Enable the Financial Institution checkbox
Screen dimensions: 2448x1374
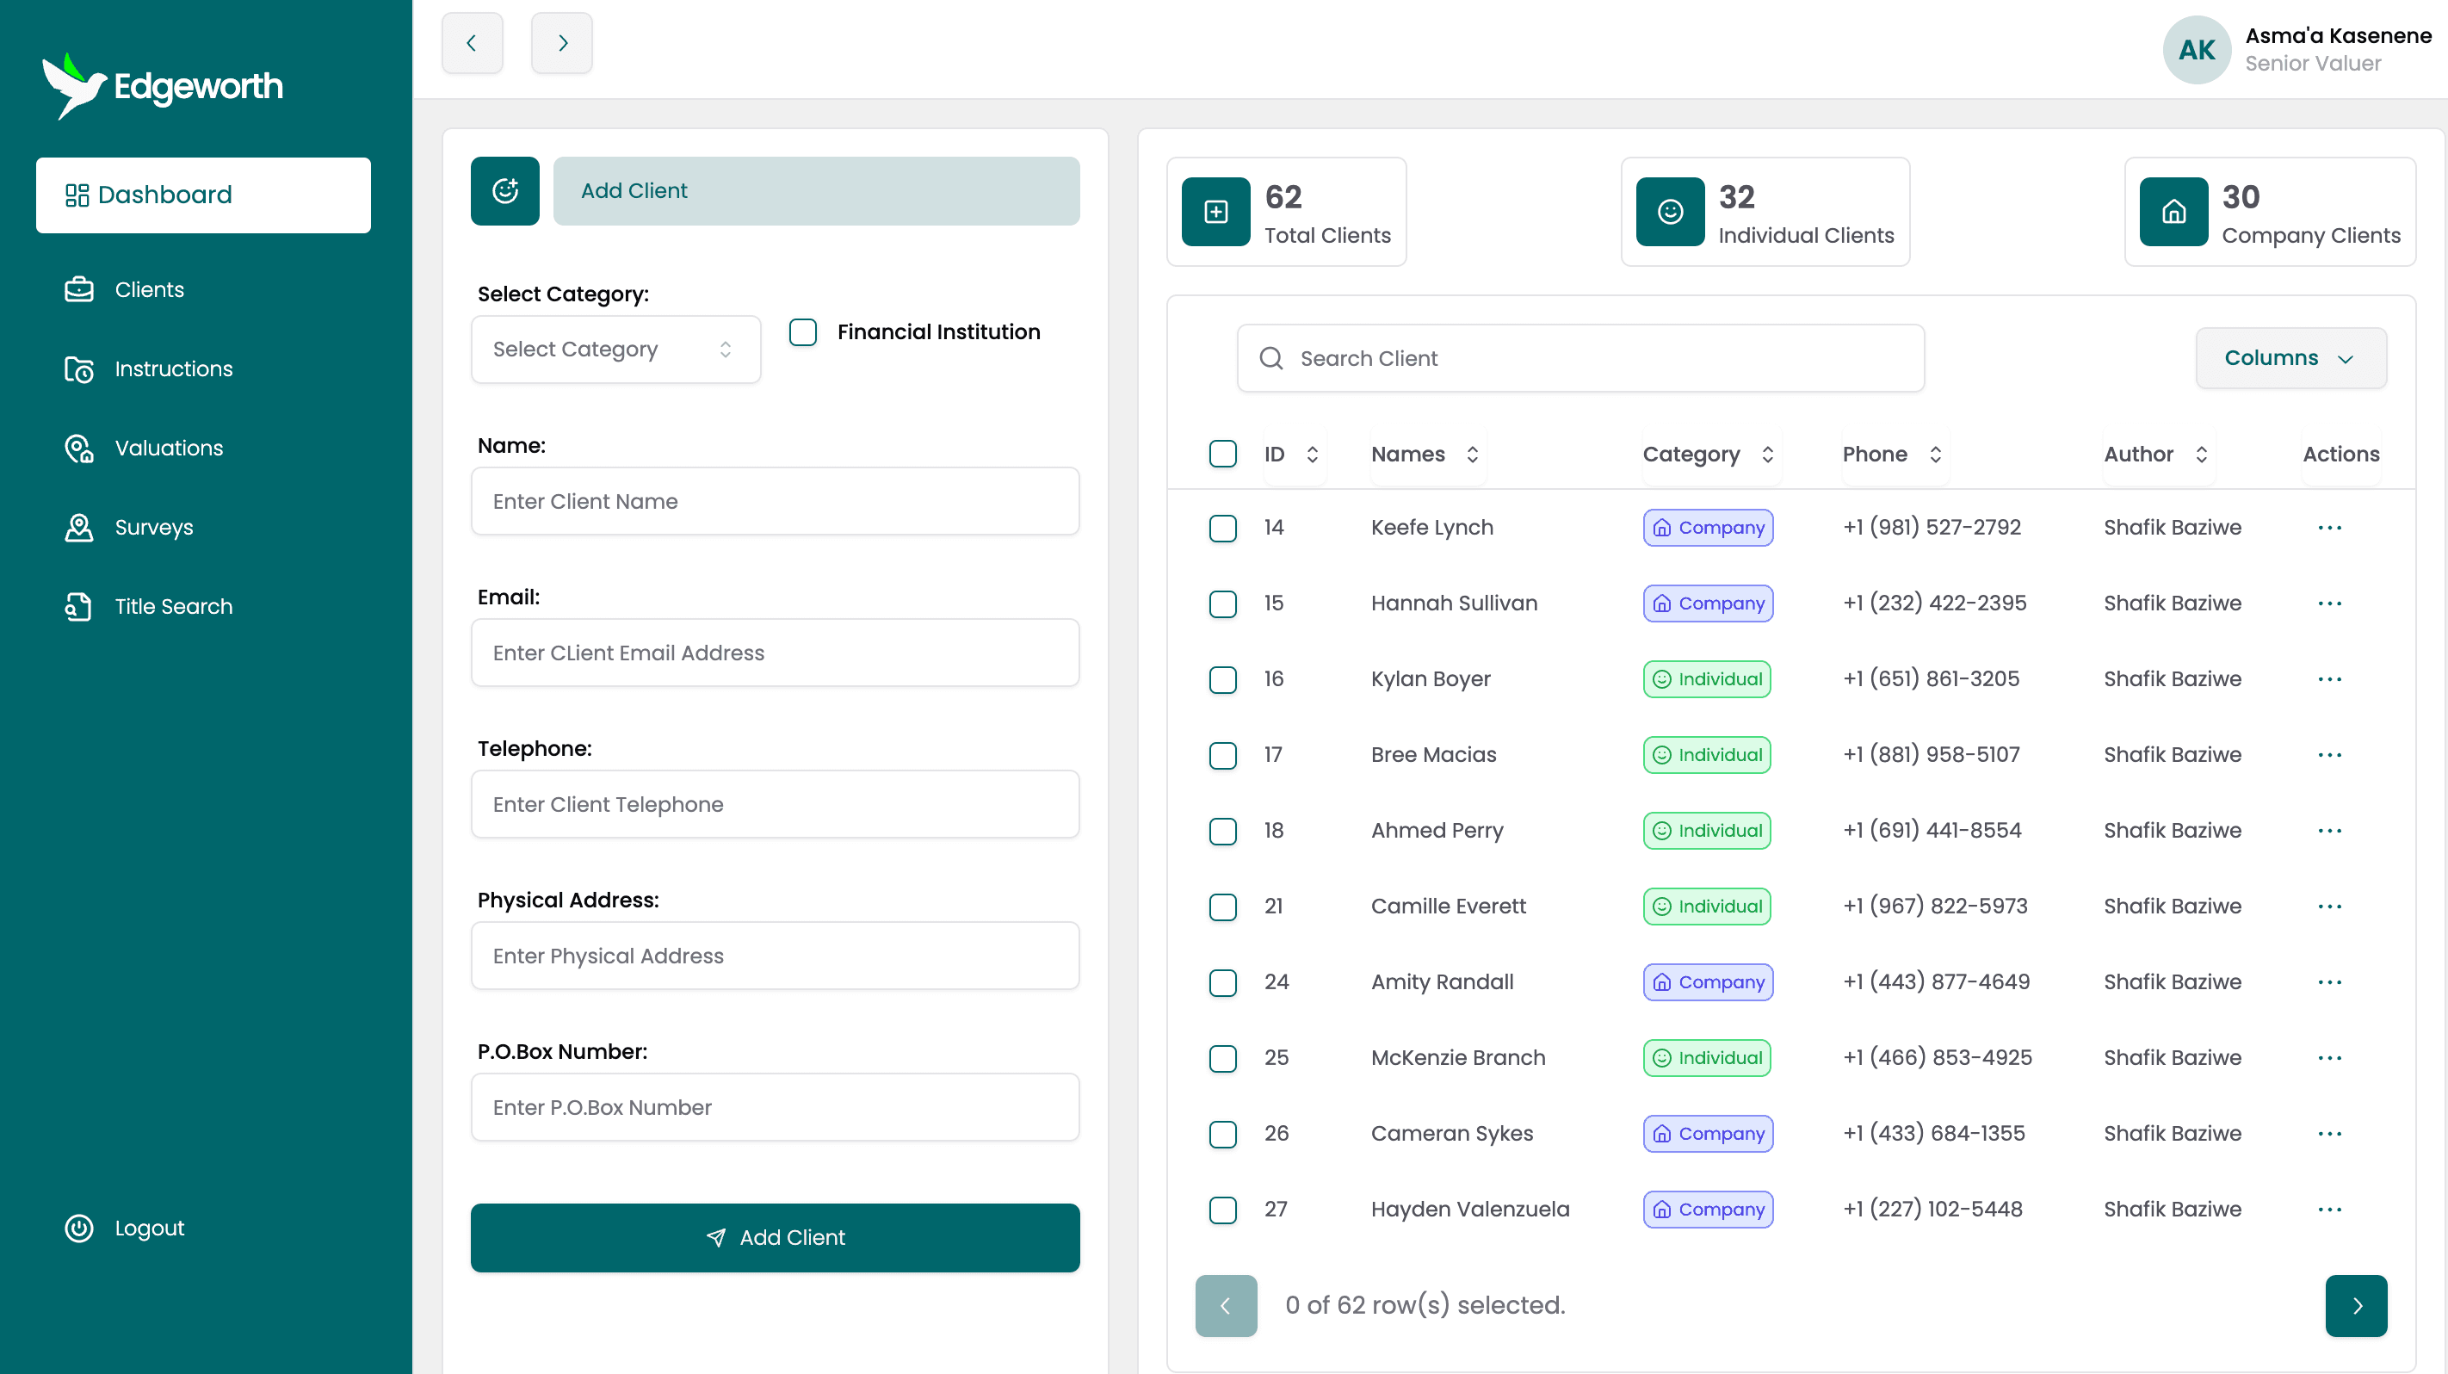coord(803,331)
